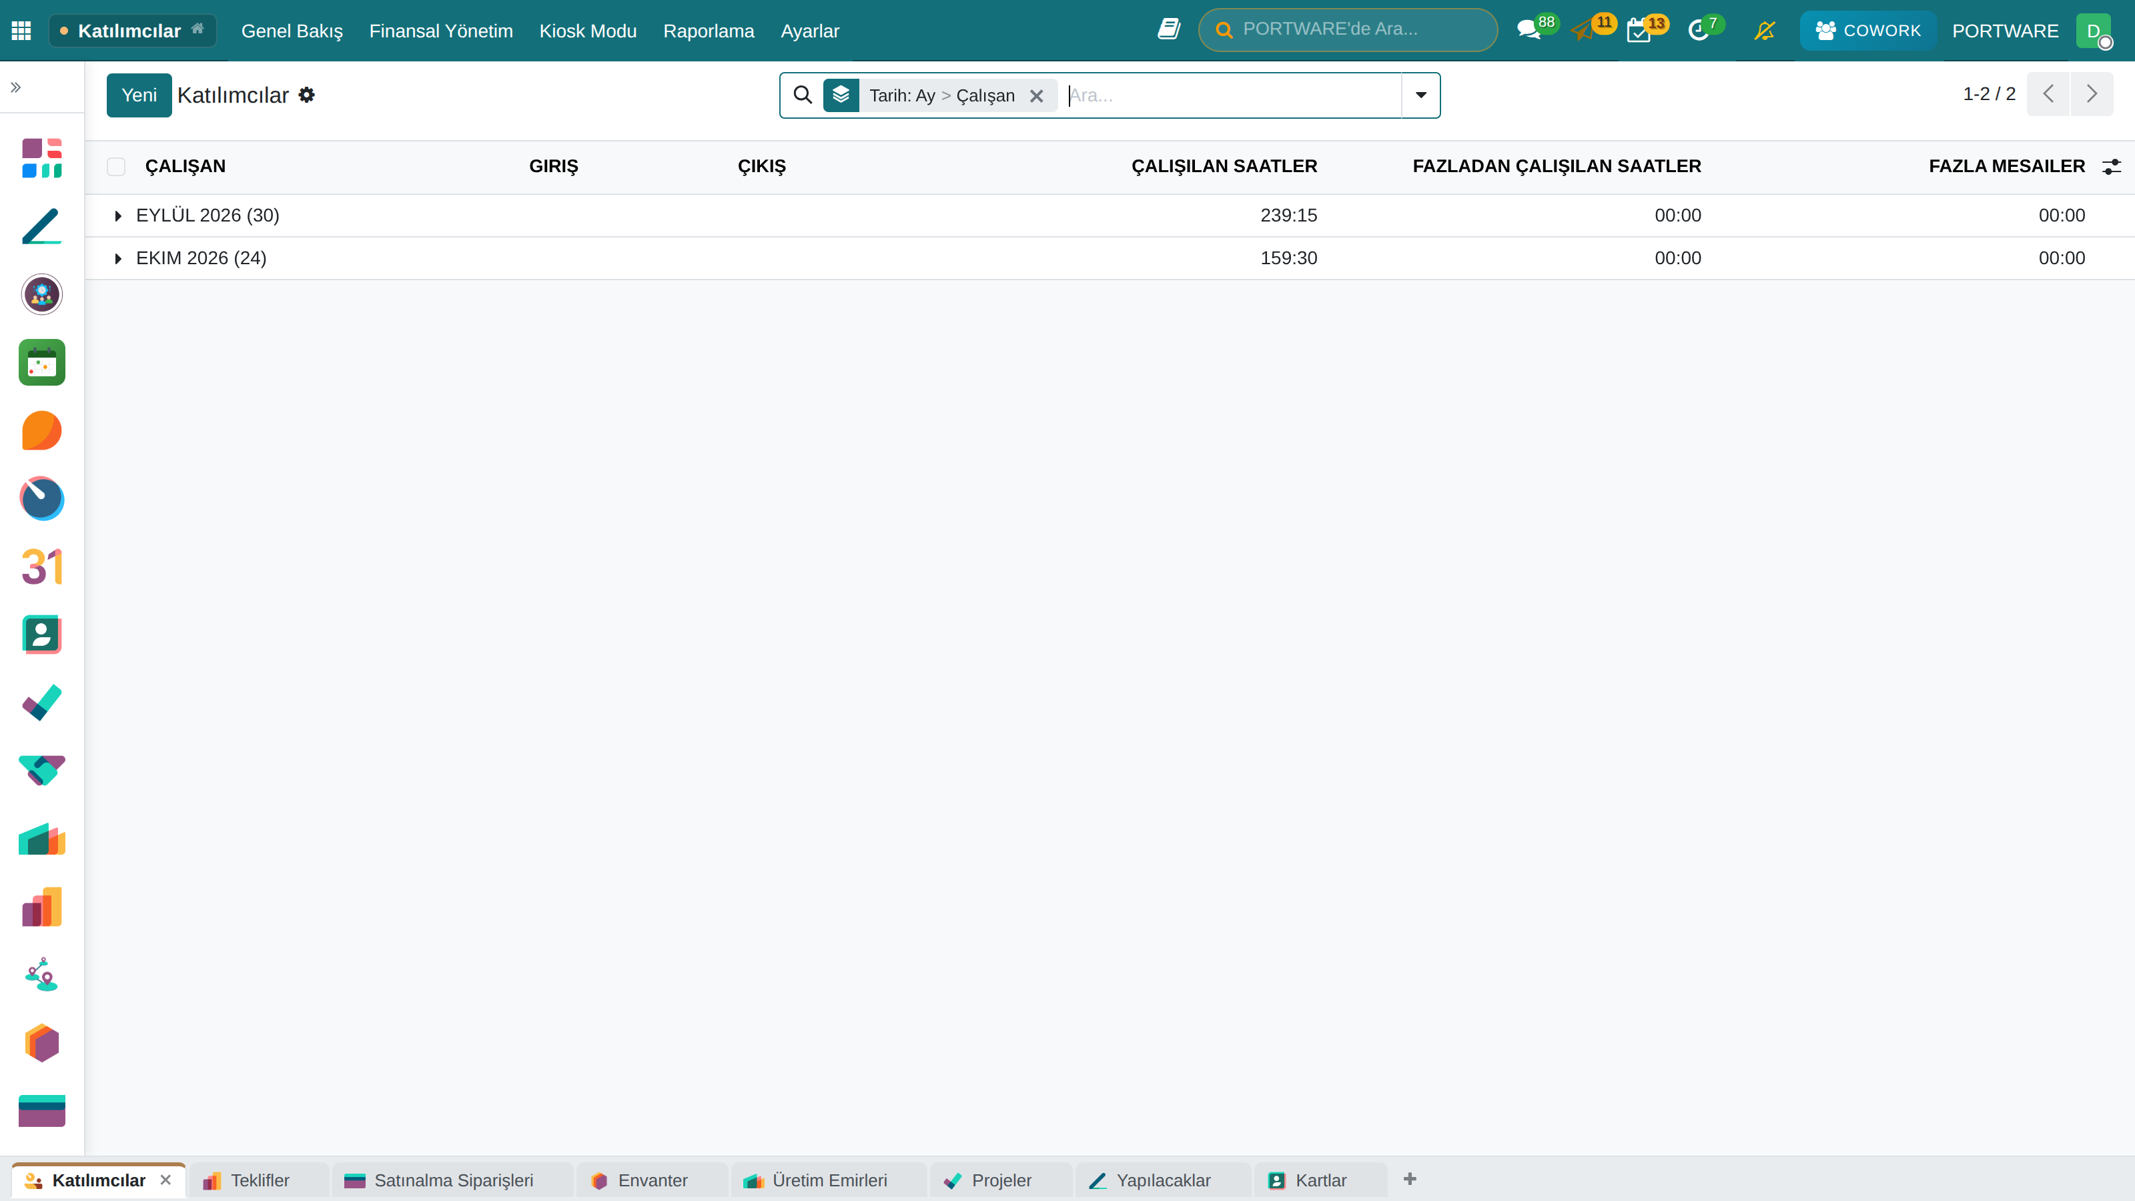Focus the PORTWARE'de Ara search field
The width and height of the screenshot is (2135, 1201).
(x=1348, y=30)
